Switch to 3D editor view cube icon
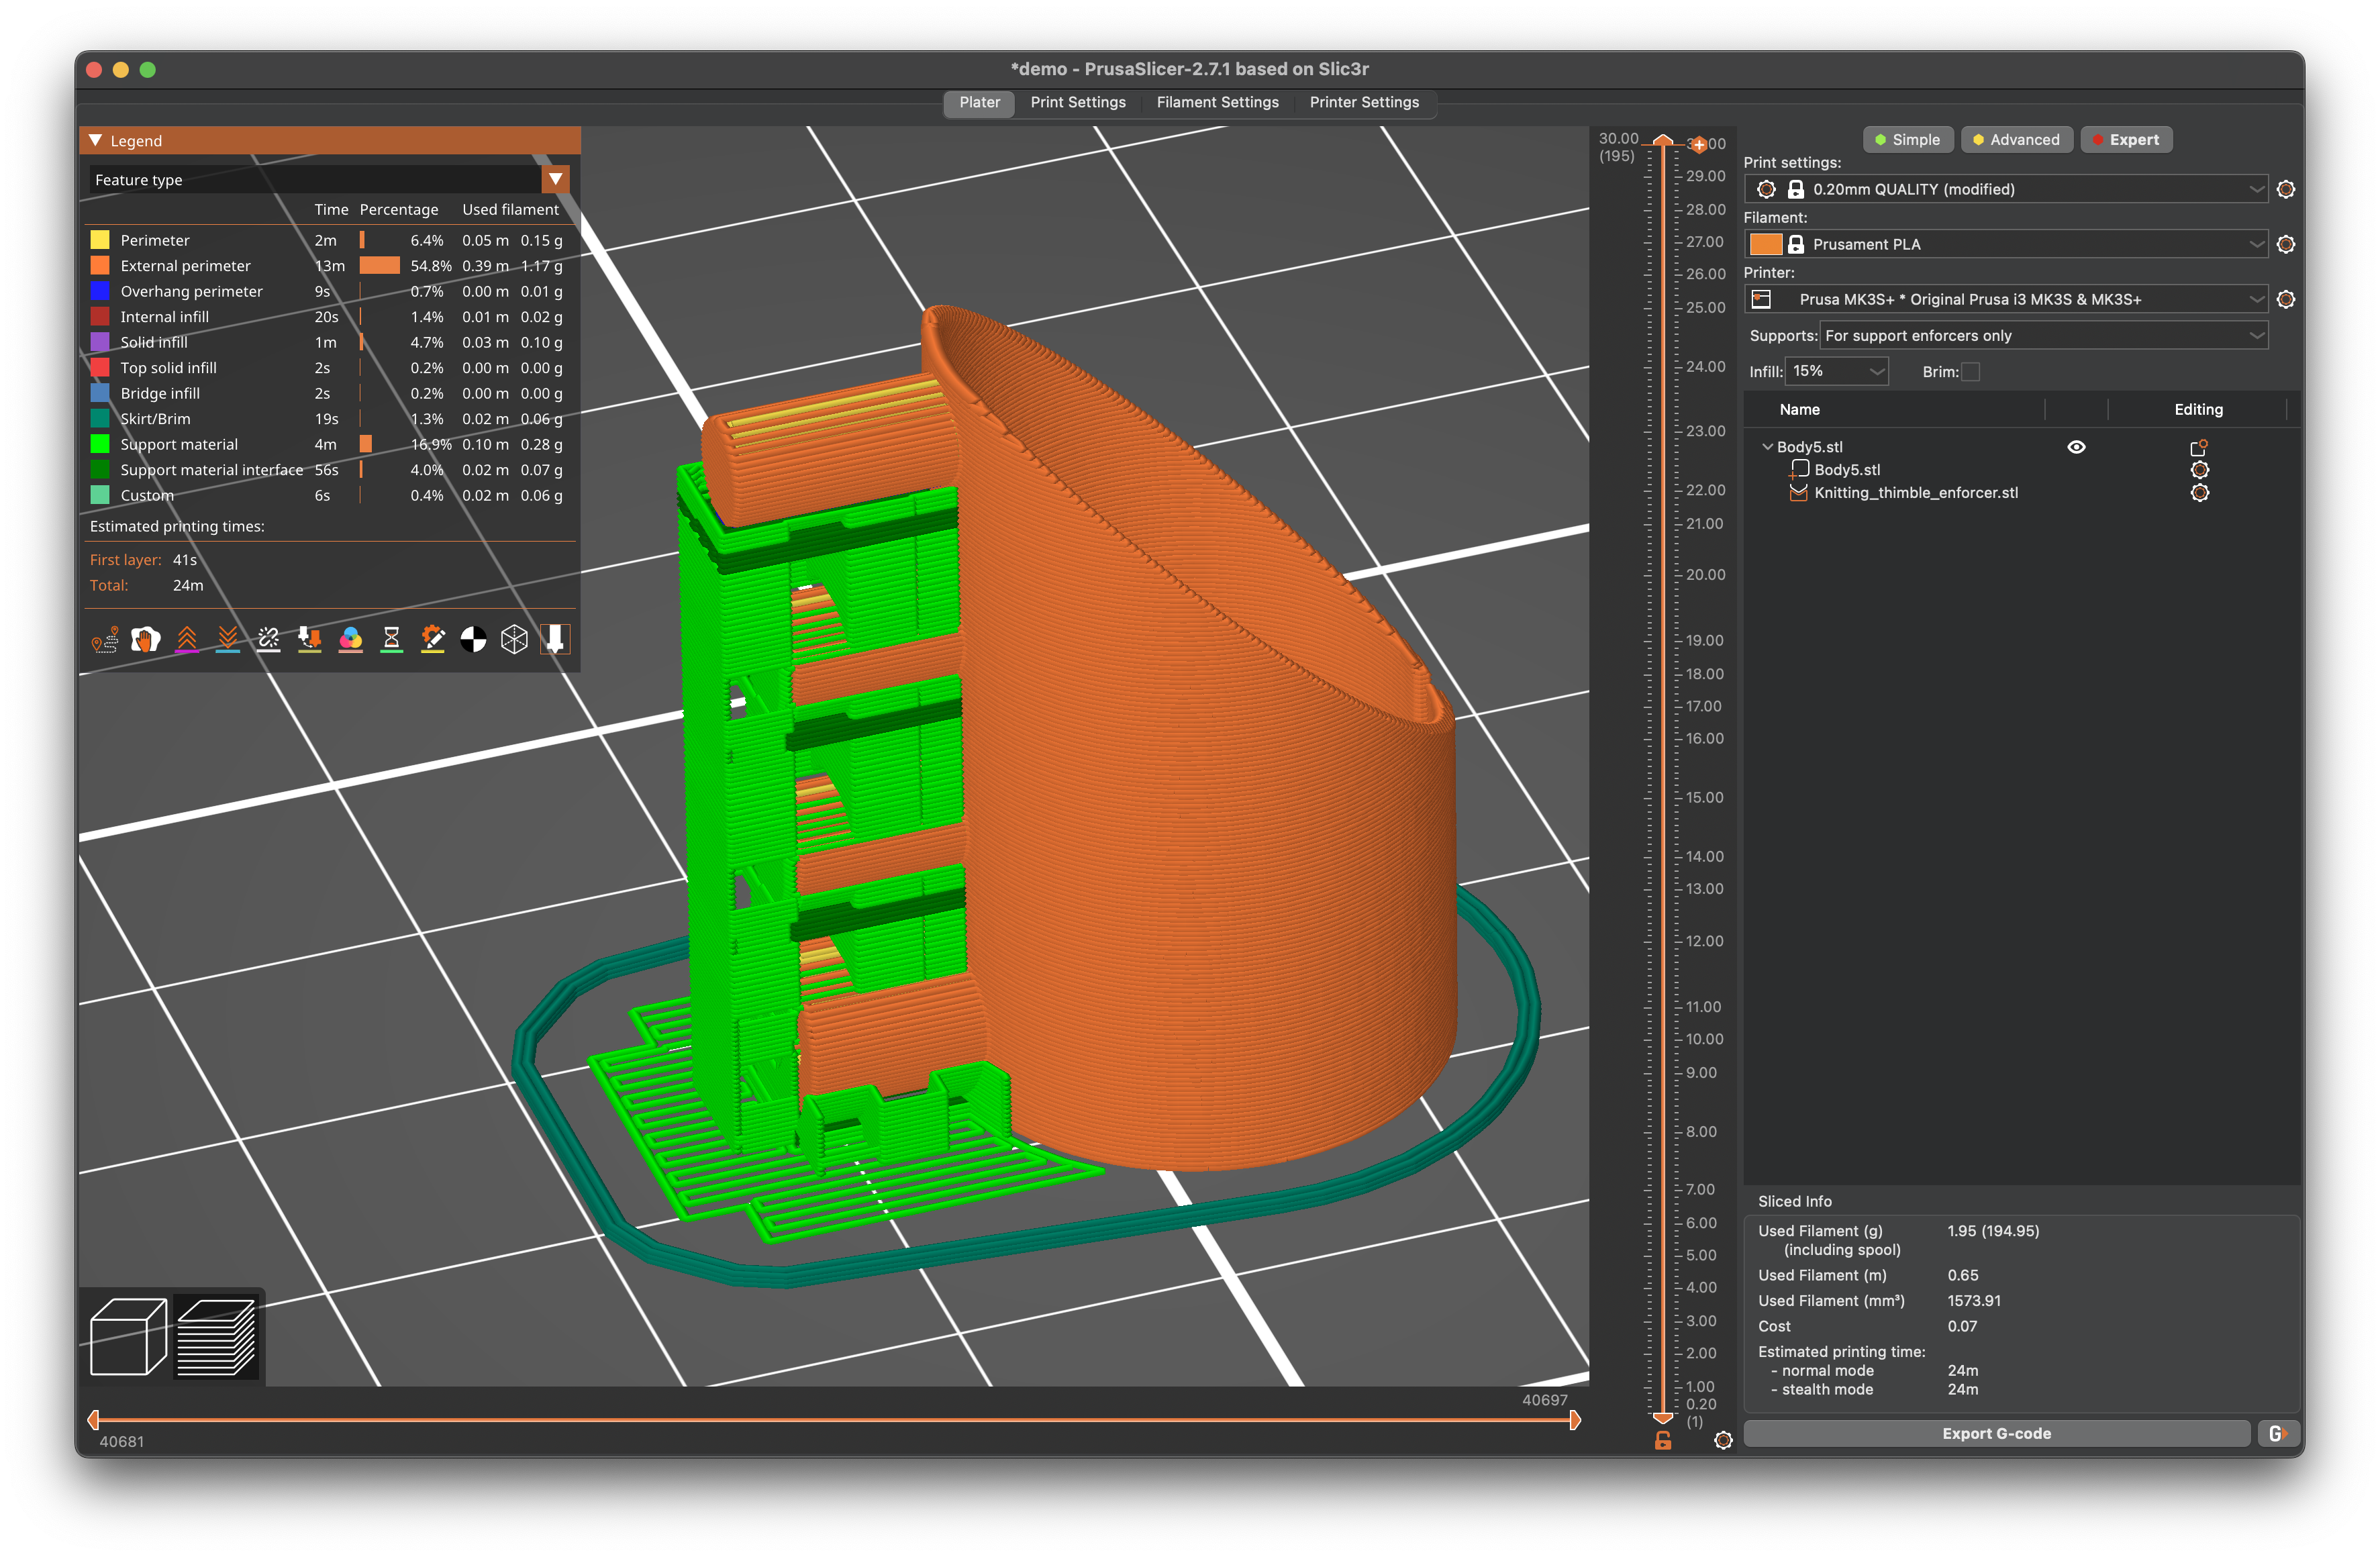Screen dimensions: 2380x1557 pyautogui.click(x=128, y=1336)
